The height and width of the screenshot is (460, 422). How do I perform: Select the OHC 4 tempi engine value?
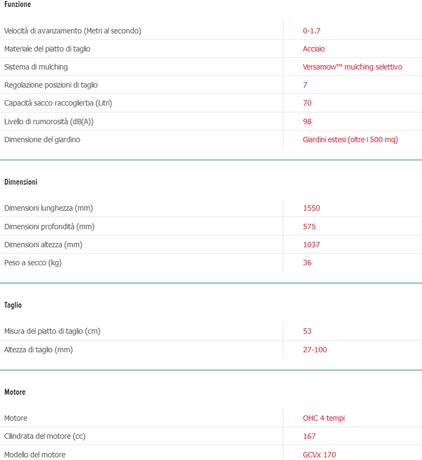coord(324,418)
